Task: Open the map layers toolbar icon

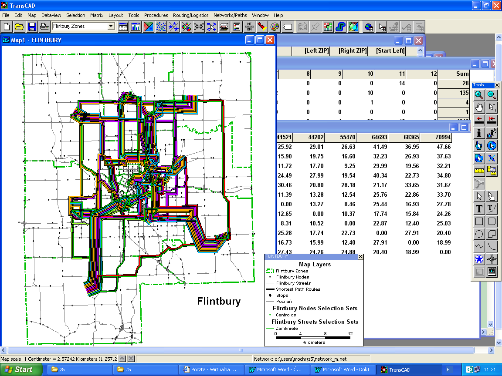Action: (x=224, y=27)
